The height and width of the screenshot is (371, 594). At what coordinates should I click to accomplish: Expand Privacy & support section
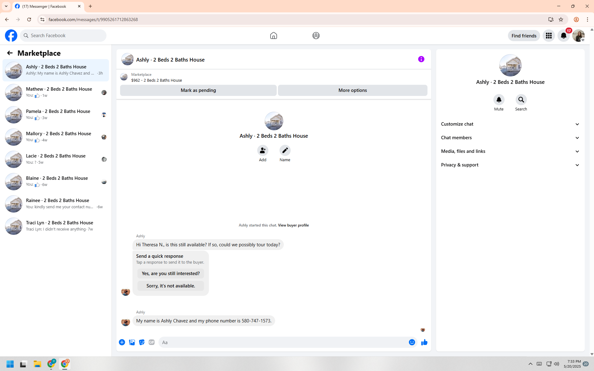tap(510, 165)
